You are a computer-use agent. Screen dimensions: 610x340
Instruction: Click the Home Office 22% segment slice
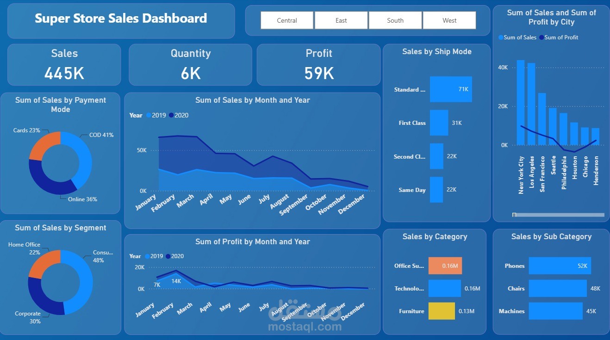(x=42, y=262)
